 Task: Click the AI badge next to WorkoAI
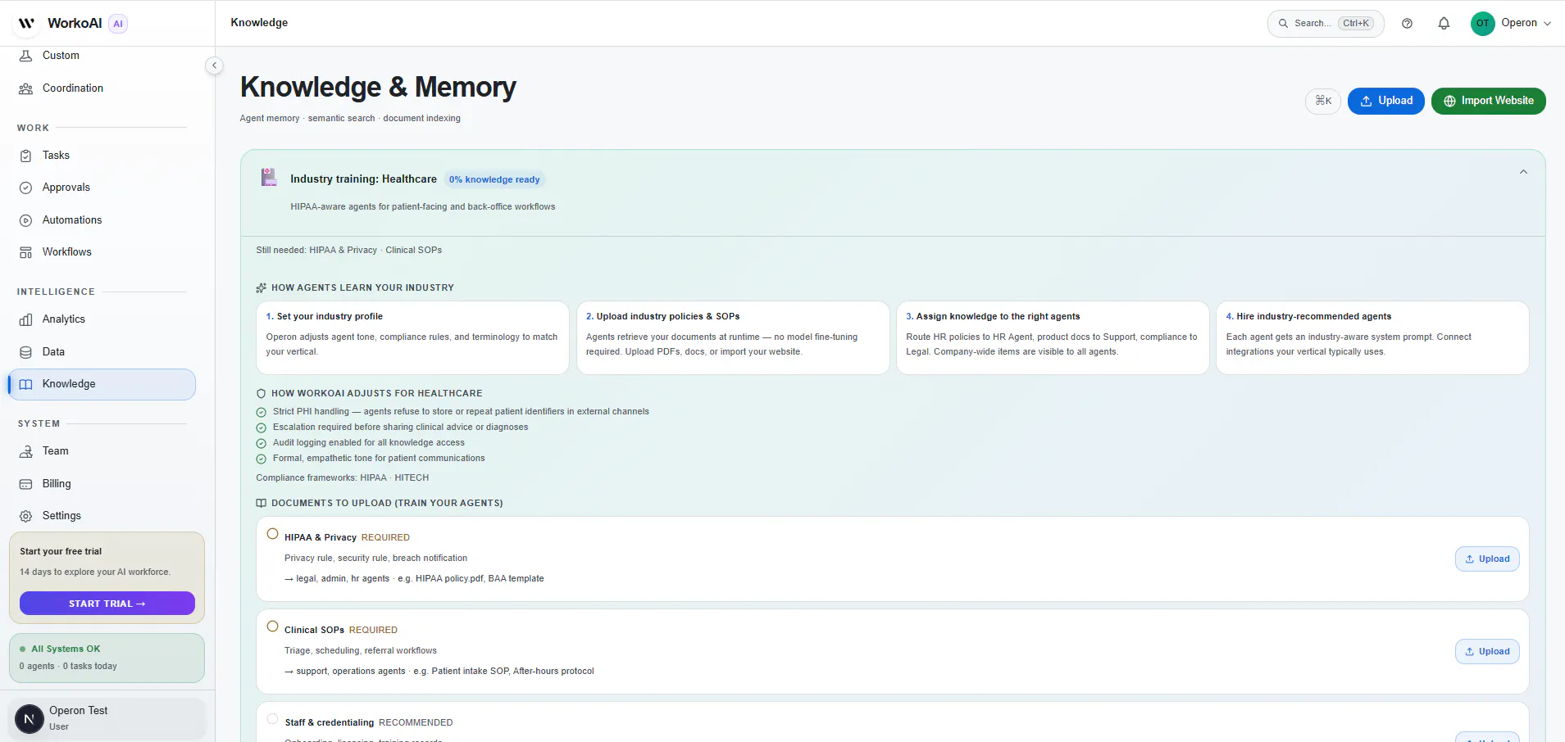118,24
